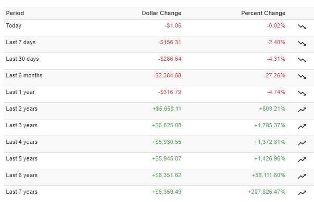Viewport: 314px width, 202px height.
Task: Select the Today period label
Action: click(x=14, y=26)
